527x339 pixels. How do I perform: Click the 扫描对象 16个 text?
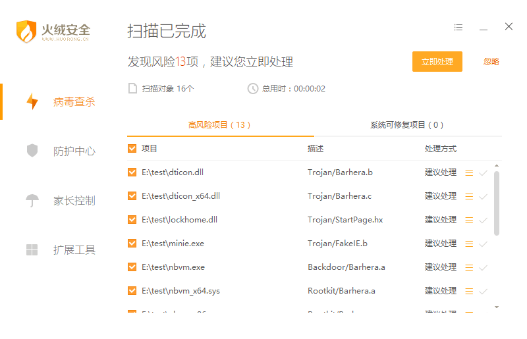168,89
